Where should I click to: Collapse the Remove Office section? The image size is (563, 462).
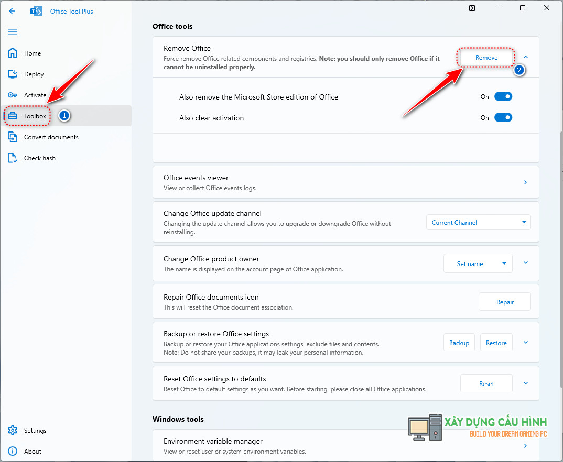point(526,57)
